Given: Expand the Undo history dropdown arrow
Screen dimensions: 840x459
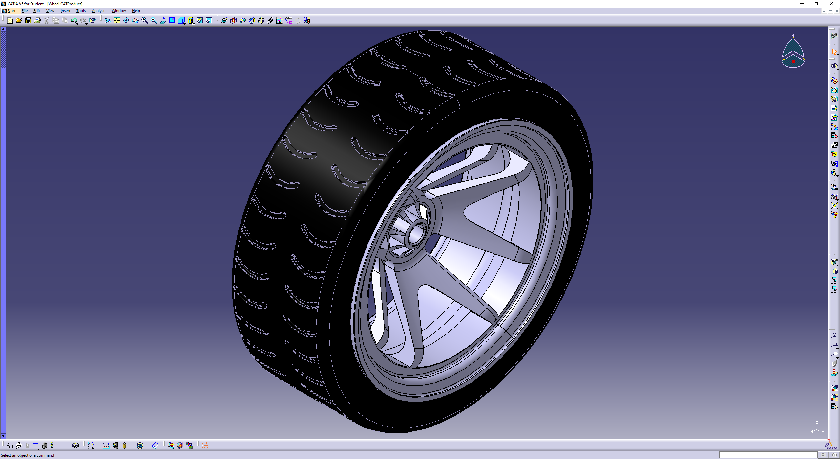Looking at the screenshot, I should pos(77,24).
